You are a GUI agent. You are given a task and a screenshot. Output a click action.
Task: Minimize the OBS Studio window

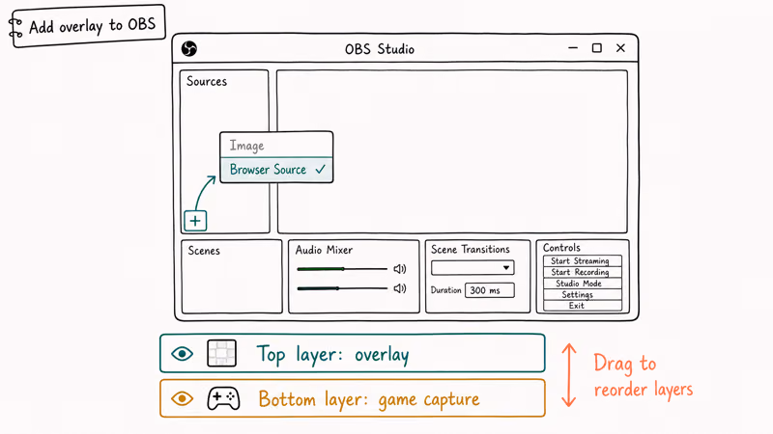click(x=573, y=48)
